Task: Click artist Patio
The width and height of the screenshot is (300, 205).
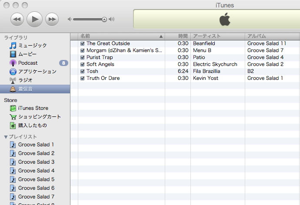Action: [x=199, y=57]
